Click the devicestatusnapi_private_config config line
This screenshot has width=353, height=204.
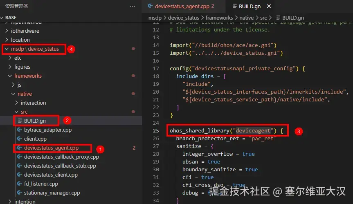pyautogui.click(x=238, y=69)
